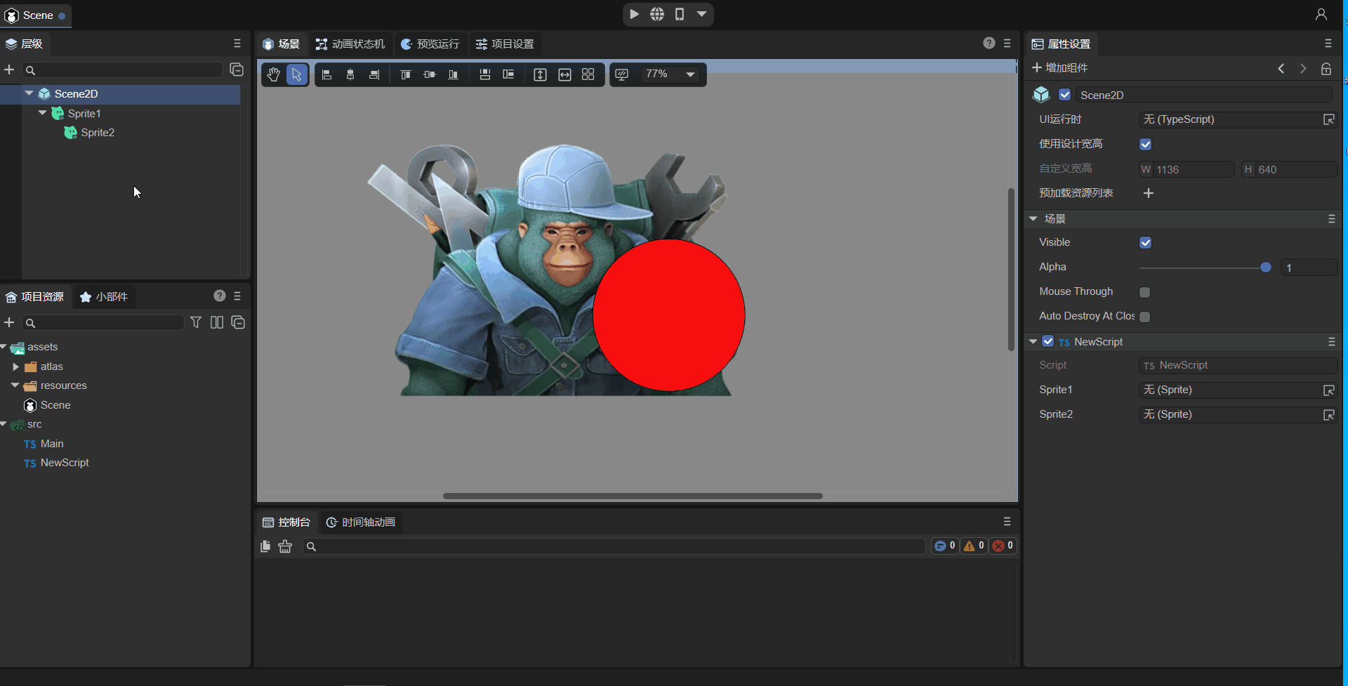Collapse the Sprite1 node
1348x686 pixels.
click(42, 113)
